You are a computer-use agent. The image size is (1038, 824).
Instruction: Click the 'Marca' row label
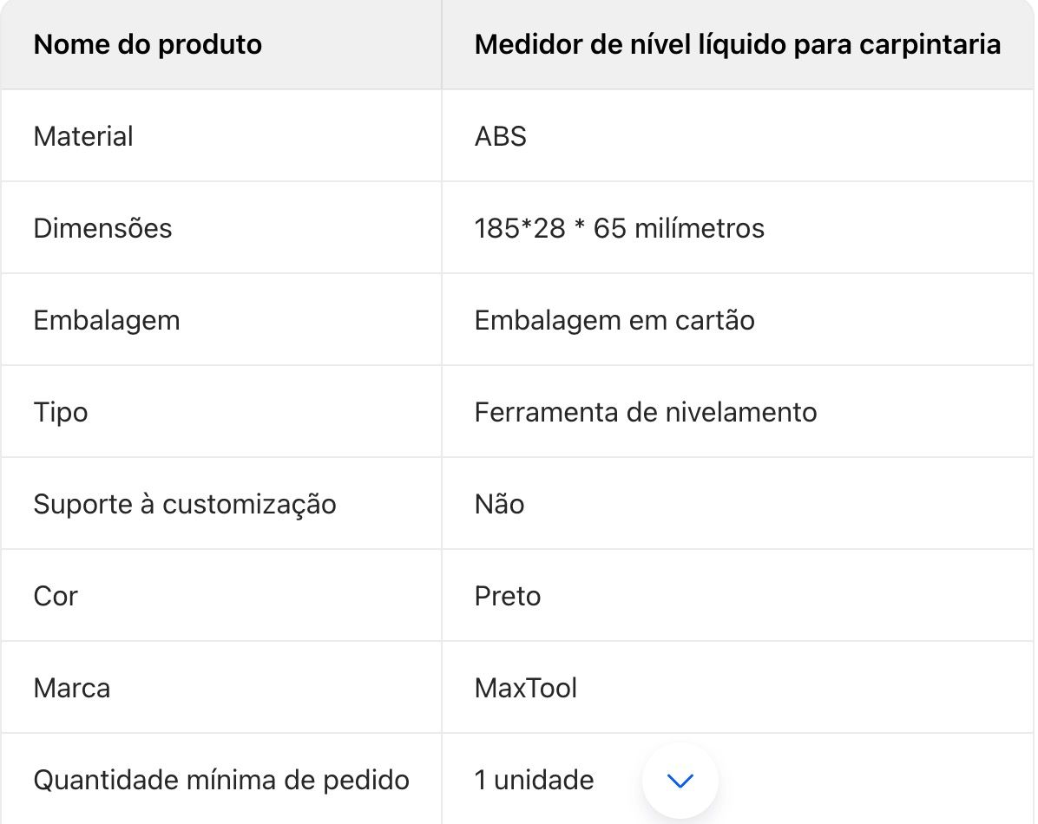[72, 689]
